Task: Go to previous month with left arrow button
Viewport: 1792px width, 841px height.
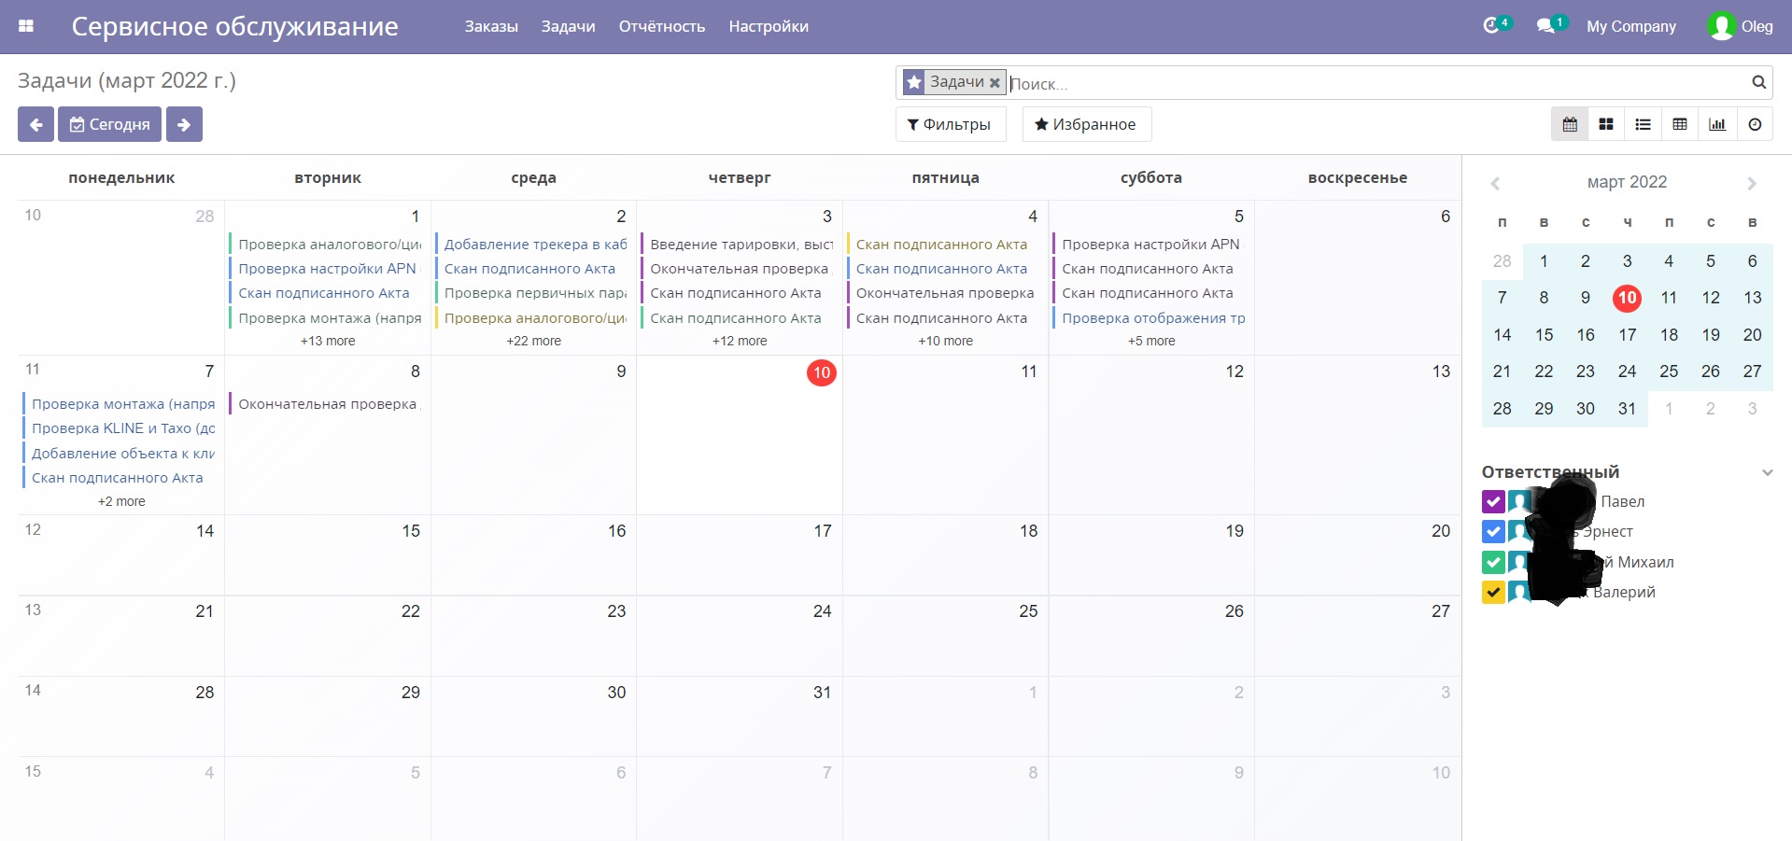Action: click(x=35, y=124)
